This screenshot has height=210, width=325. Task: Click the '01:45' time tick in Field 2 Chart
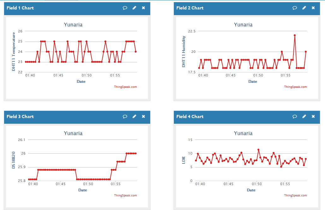230,75
